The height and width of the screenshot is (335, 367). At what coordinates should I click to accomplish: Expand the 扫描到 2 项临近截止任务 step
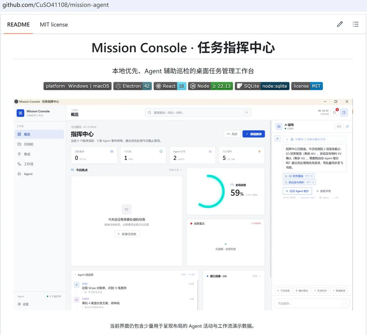pyautogui.click(x=314, y=139)
